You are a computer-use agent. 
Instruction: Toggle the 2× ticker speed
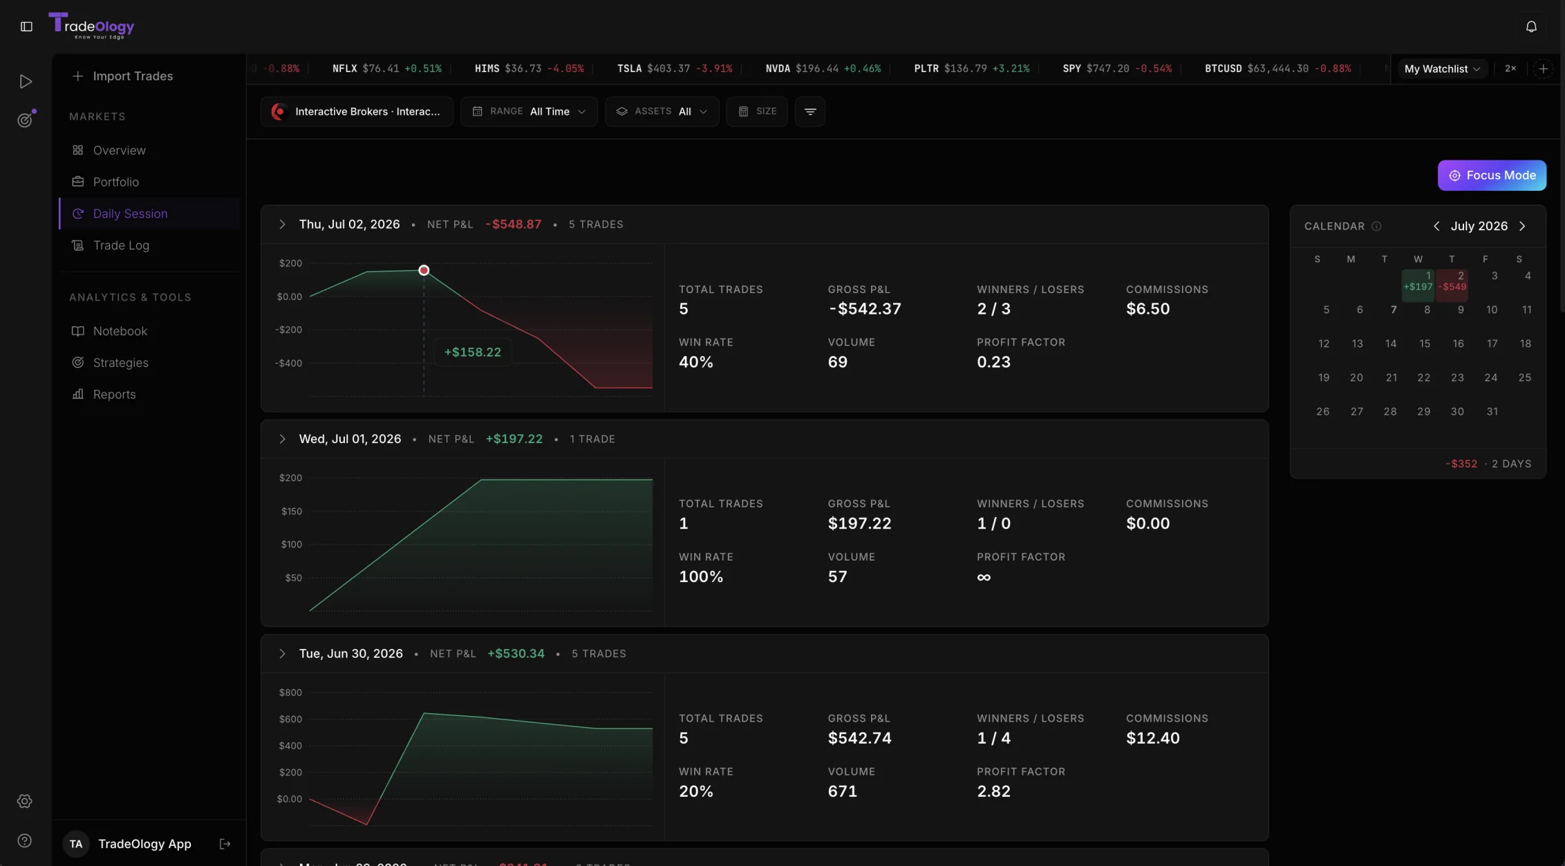coord(1510,68)
